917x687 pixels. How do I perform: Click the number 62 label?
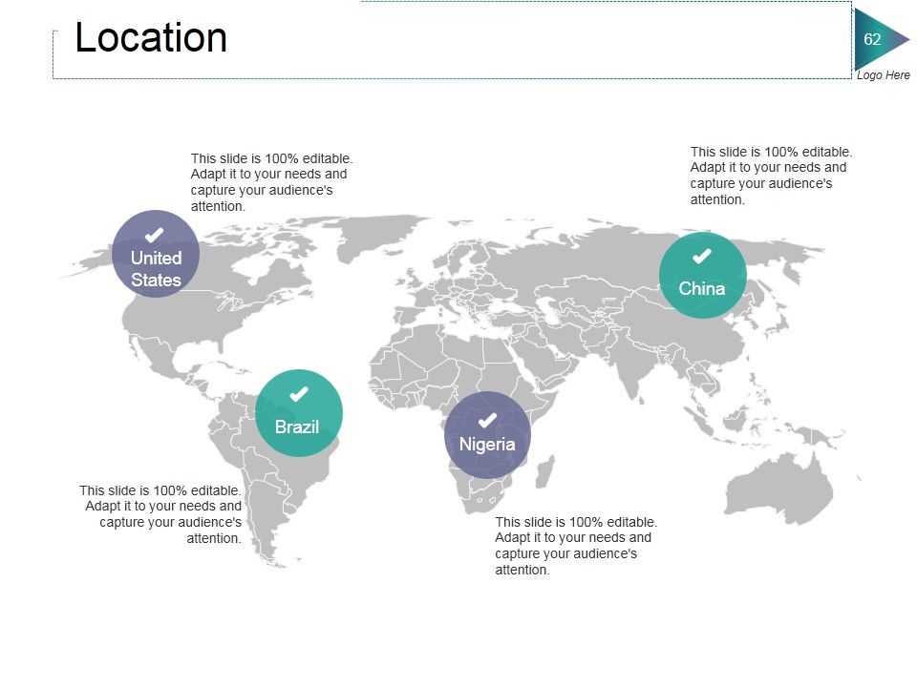coord(872,39)
